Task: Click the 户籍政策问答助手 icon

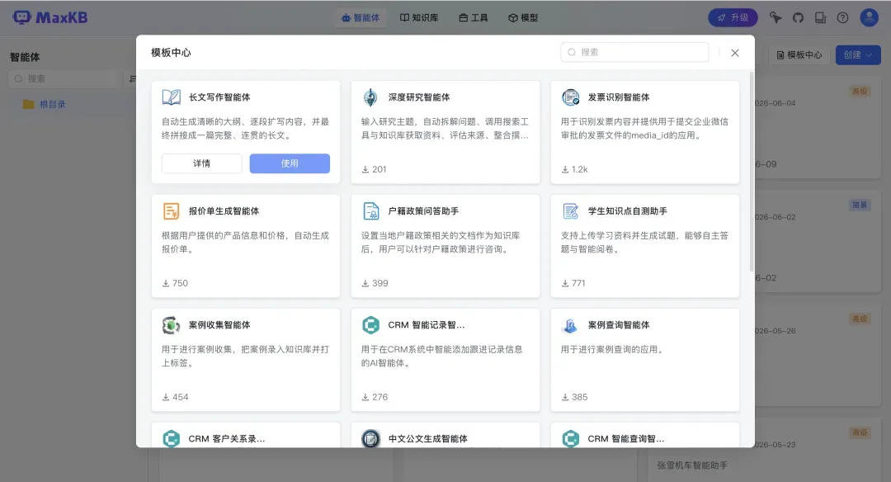Action: tap(370, 211)
